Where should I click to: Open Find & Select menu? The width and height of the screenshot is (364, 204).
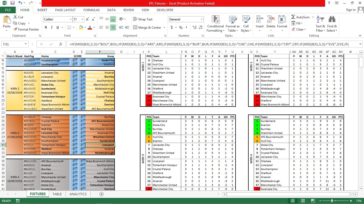pyautogui.click(x=332, y=24)
